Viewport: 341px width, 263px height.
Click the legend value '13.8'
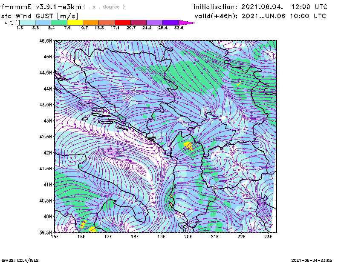[x=99, y=28]
